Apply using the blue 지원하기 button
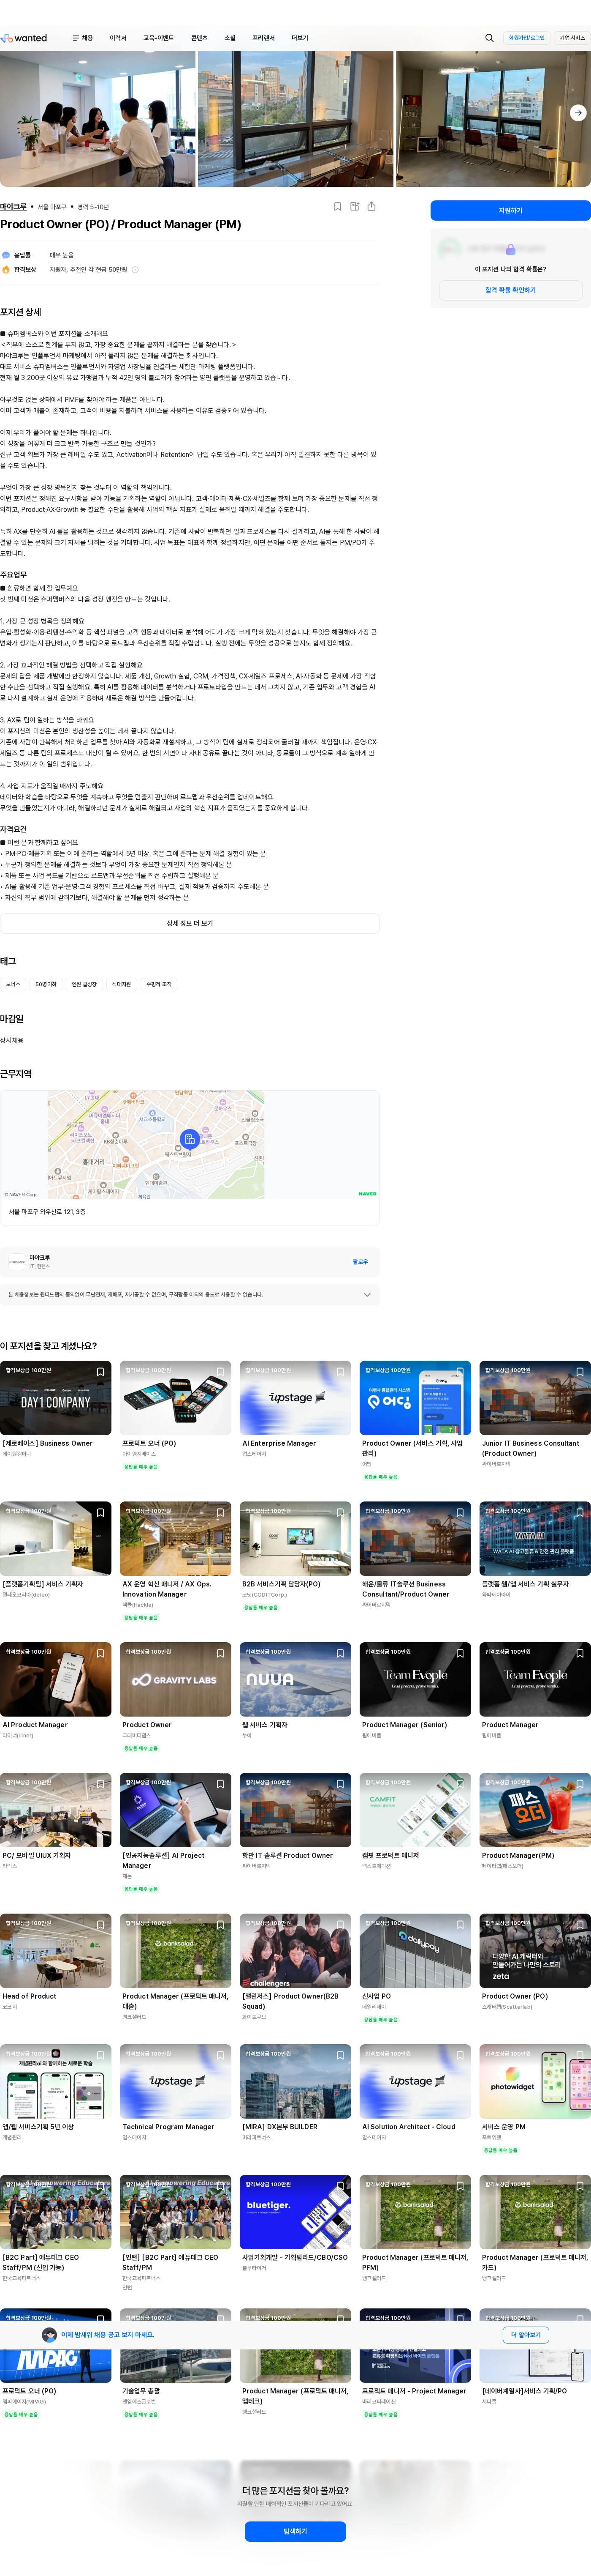 pos(510,211)
